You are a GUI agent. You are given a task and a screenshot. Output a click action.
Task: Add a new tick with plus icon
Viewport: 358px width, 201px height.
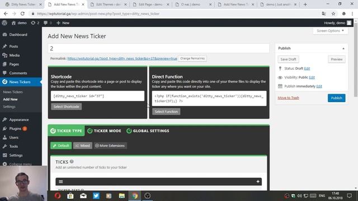coord(258,181)
